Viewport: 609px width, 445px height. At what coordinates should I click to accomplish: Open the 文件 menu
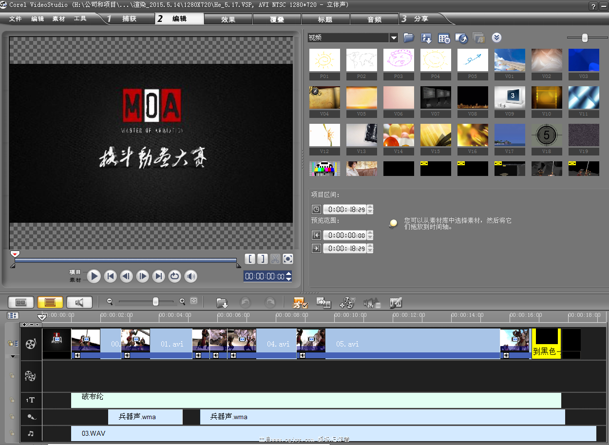[x=16, y=19]
